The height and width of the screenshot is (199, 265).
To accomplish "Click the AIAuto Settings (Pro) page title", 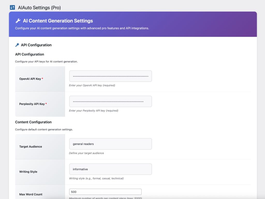I will [39, 8].
